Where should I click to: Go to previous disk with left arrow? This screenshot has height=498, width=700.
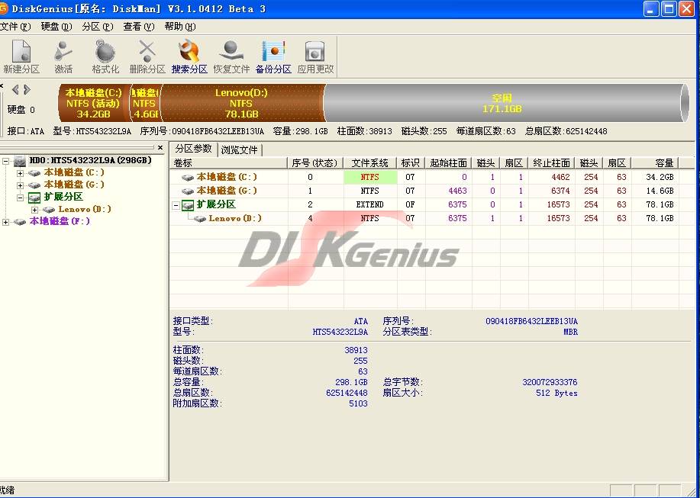[15, 90]
